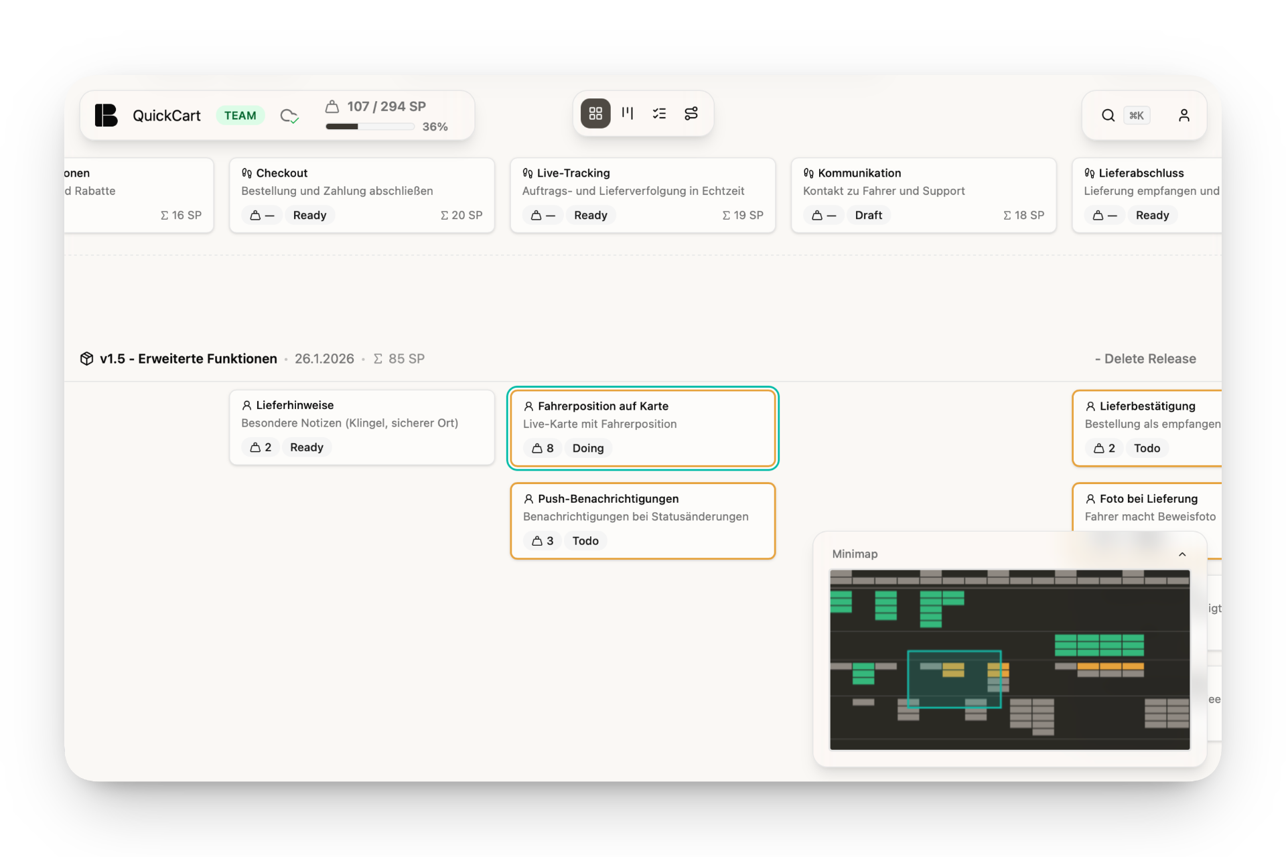Click the ⌘K search shortcut button

click(1137, 115)
